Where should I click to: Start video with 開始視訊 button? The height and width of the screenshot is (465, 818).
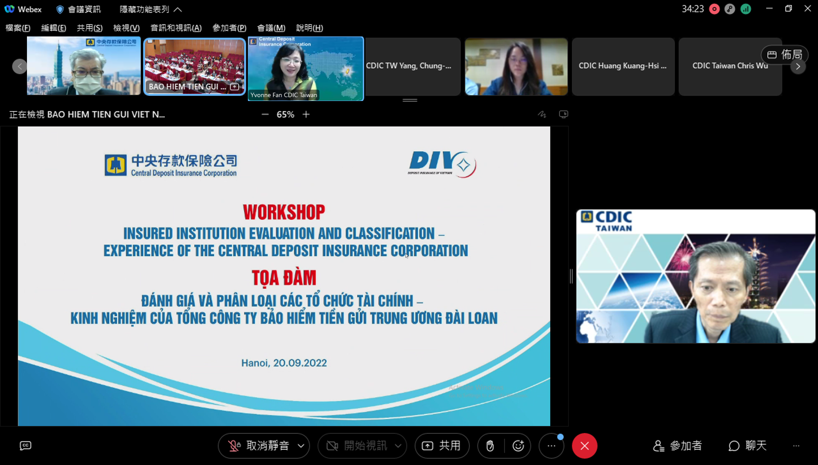357,445
